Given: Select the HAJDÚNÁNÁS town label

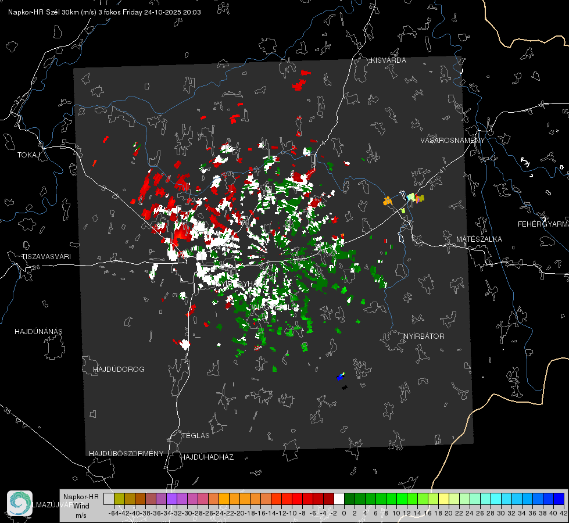Looking at the screenshot, I should pyautogui.click(x=38, y=332).
